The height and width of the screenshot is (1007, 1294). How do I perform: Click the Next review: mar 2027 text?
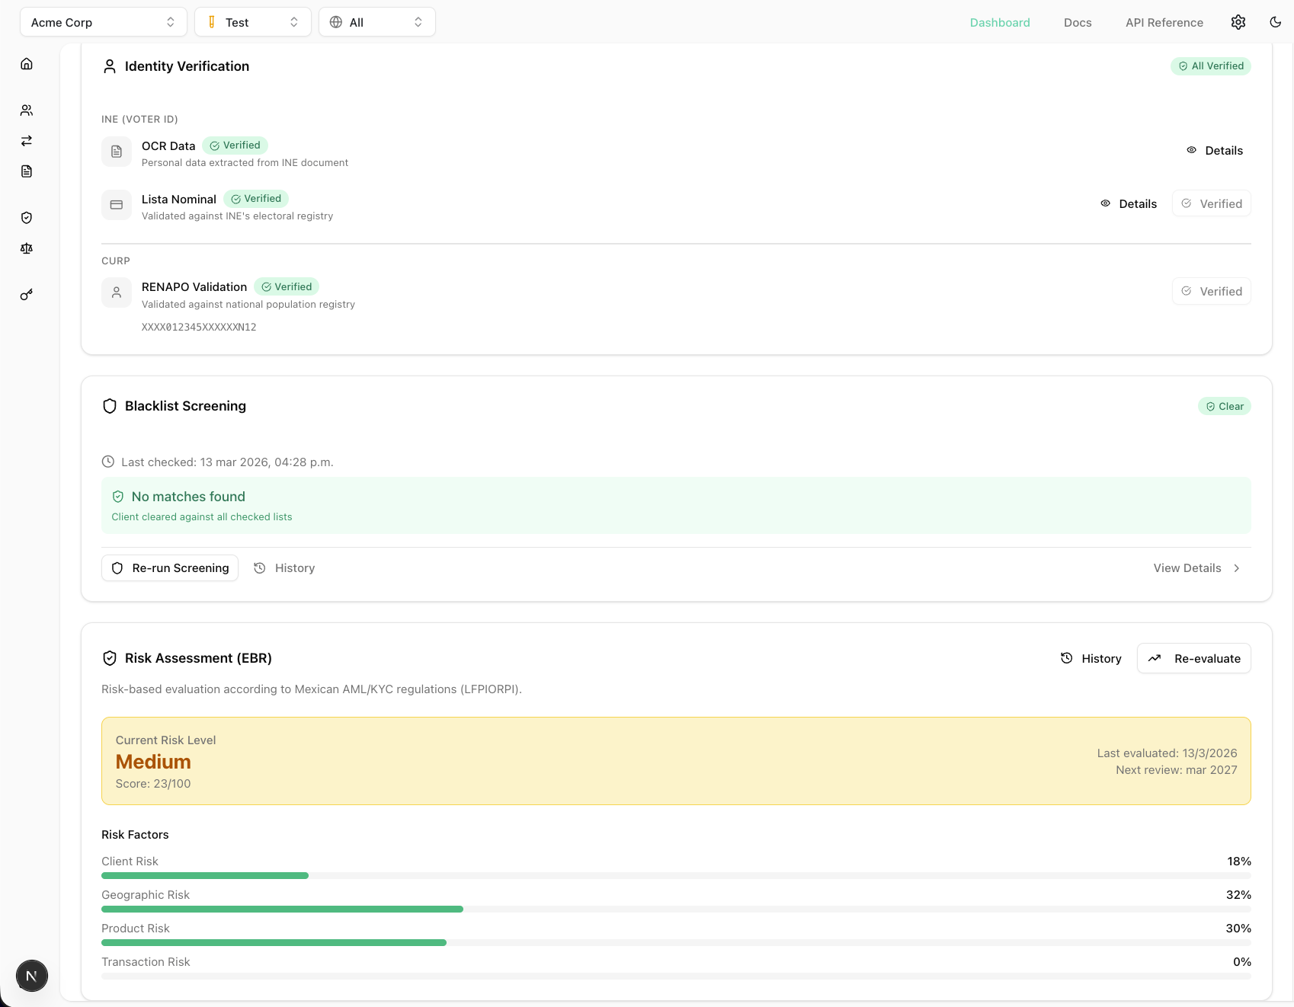click(x=1177, y=770)
